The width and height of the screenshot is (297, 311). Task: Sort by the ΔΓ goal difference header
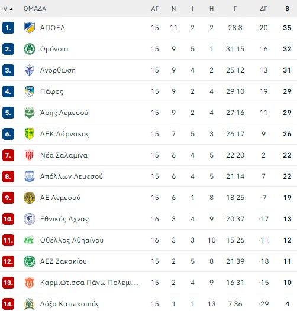[264, 9]
